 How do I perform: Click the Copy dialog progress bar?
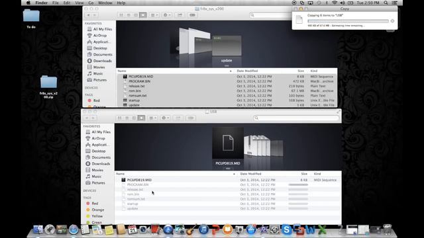pos(348,20)
